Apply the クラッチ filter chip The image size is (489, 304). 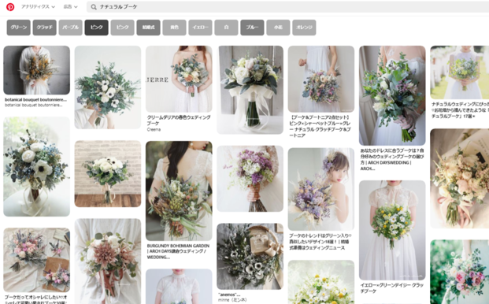45,28
